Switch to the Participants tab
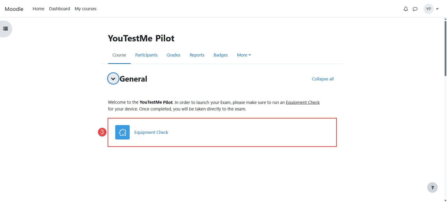This screenshot has width=447, height=202. [x=146, y=55]
